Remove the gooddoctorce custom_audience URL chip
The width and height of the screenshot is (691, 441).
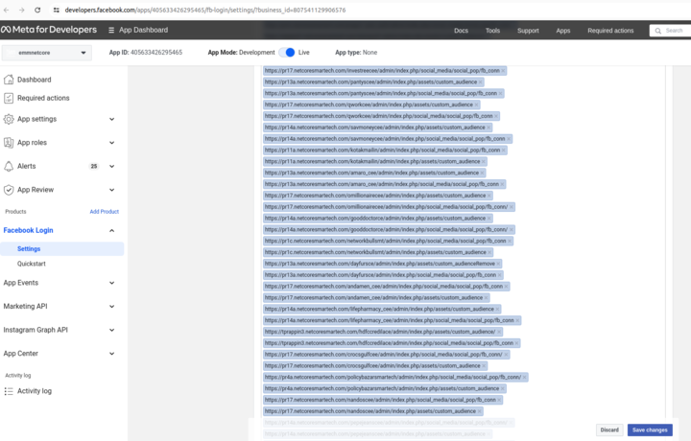(489, 219)
